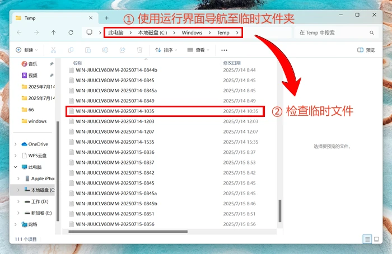Open 音乐 in the sidebar

click(x=32, y=64)
